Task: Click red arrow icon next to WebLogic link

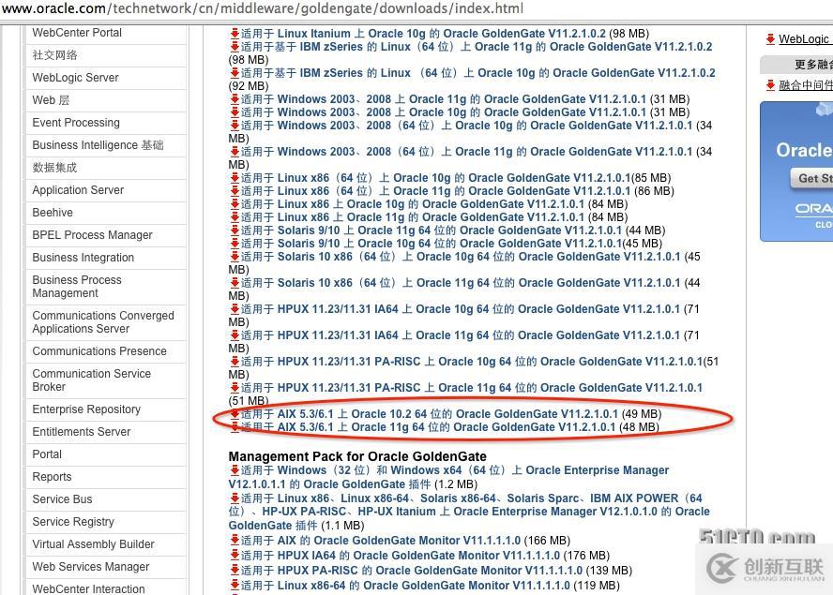Action: pos(771,38)
